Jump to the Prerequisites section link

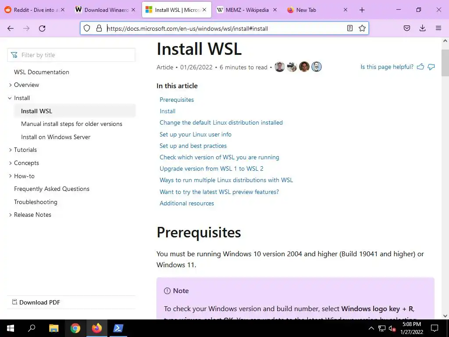click(x=177, y=100)
